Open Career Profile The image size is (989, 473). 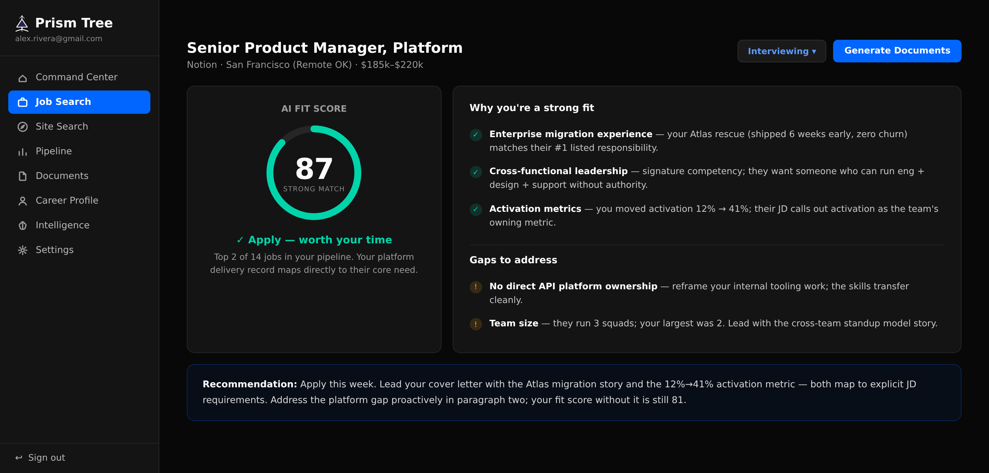coord(79,201)
